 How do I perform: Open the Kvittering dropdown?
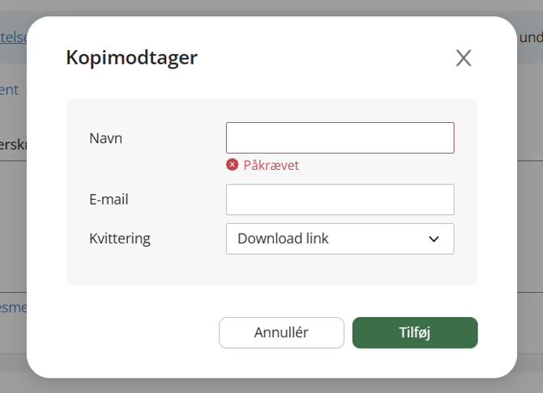(340, 239)
